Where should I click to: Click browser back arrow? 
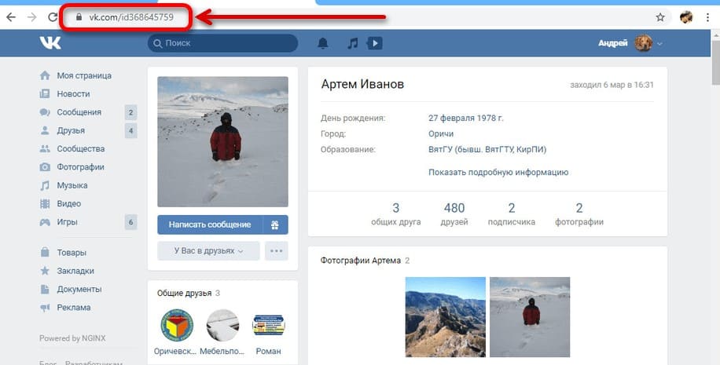point(11,17)
